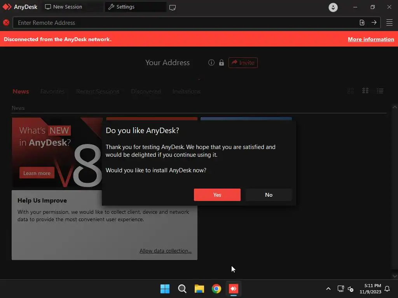Open the hamburger main menu
The width and height of the screenshot is (398, 298).
[389, 23]
